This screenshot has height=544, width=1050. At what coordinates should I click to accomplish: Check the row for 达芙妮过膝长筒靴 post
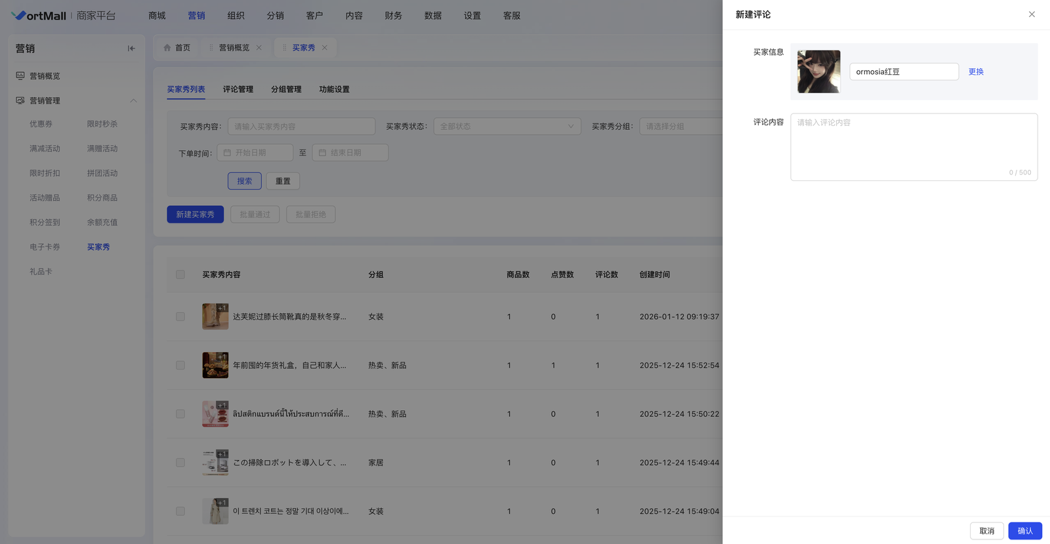pos(180,317)
